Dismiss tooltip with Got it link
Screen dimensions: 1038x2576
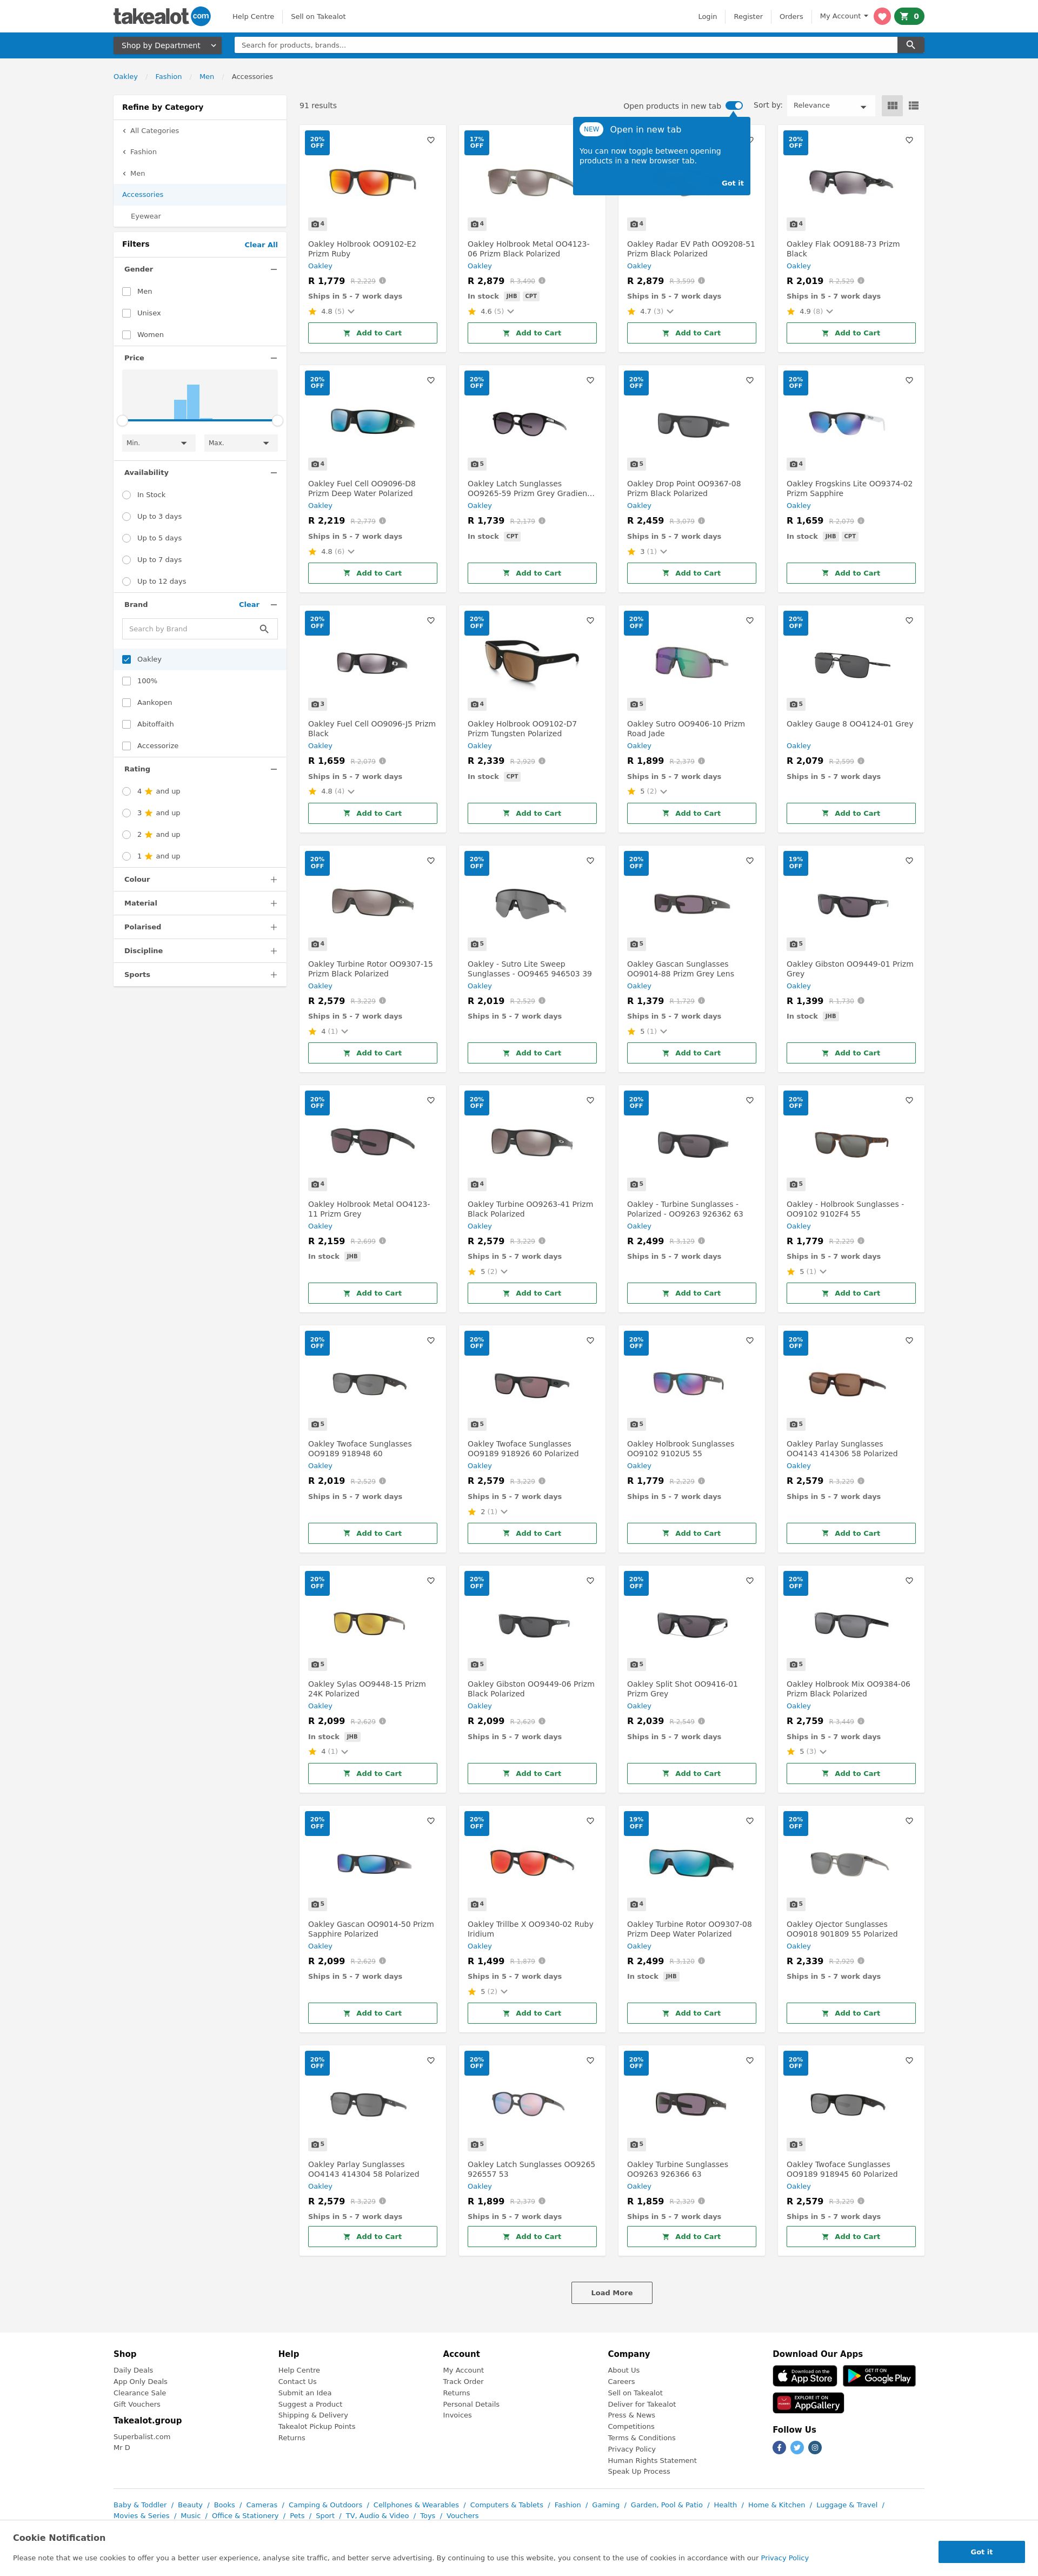(733, 183)
